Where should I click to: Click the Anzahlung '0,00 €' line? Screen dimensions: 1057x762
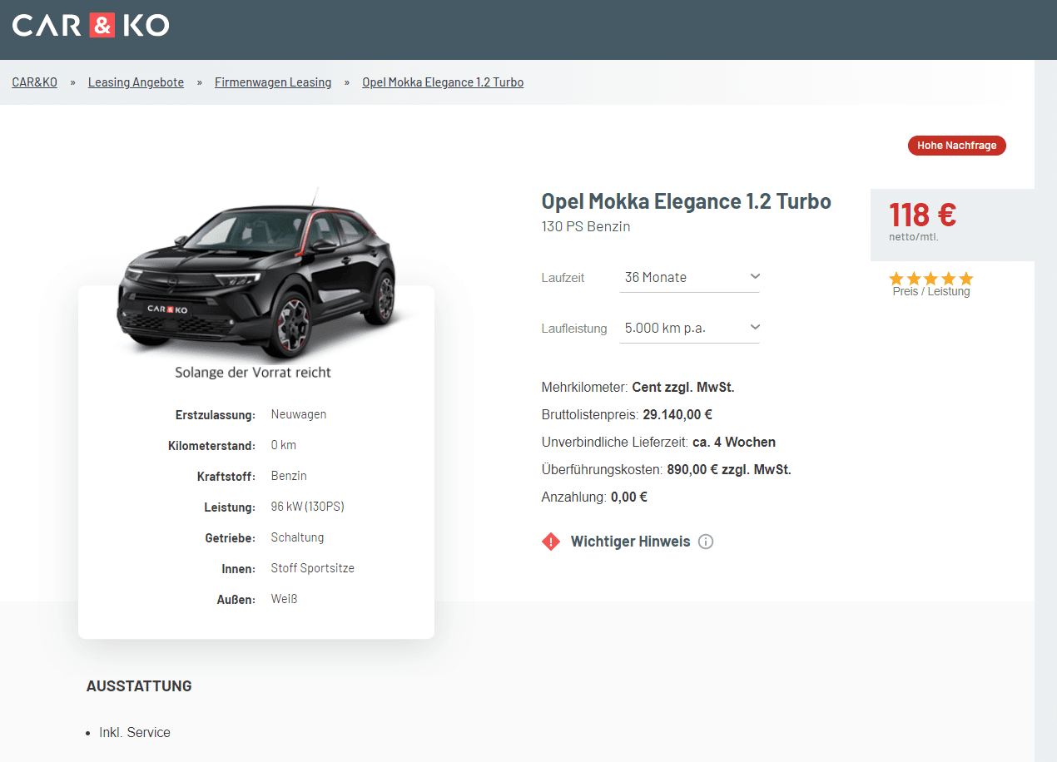click(594, 497)
